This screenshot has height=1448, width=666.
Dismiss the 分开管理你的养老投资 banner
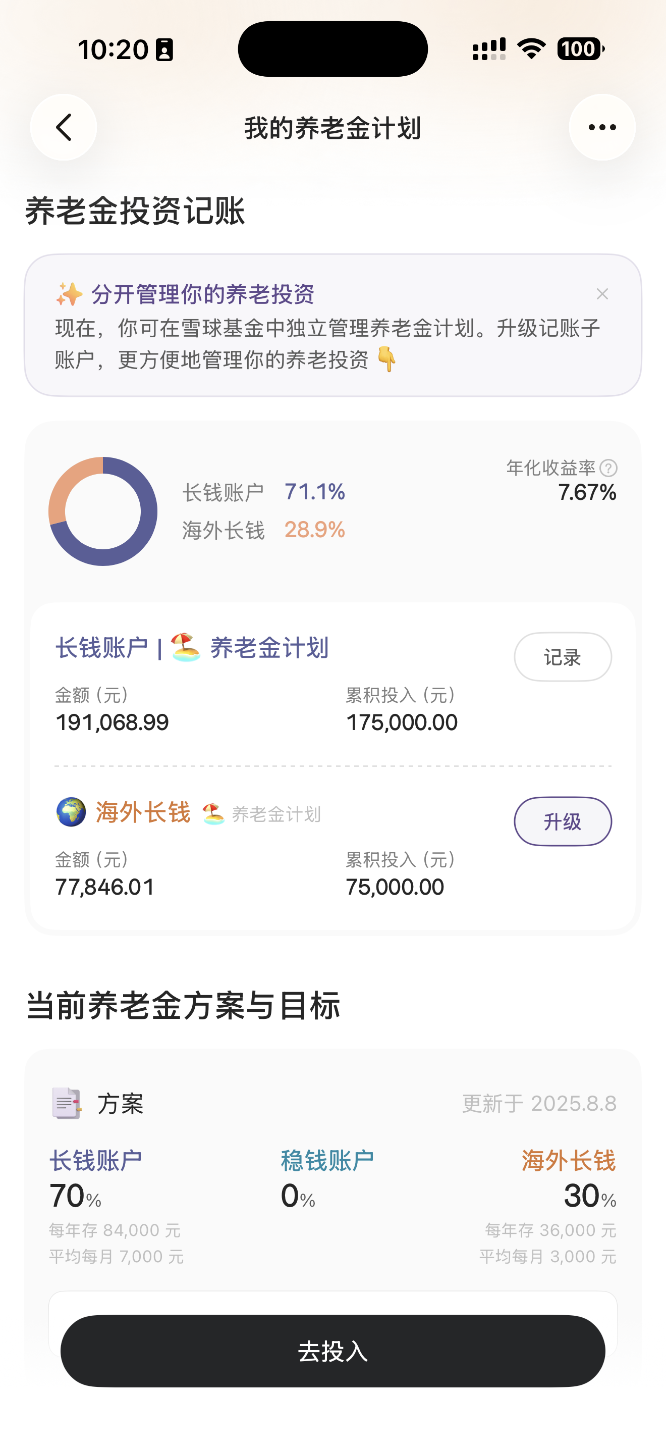coord(602,294)
